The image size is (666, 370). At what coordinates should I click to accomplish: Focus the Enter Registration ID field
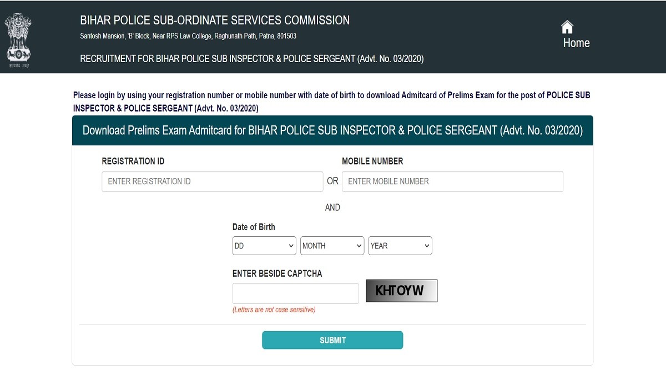pyautogui.click(x=212, y=181)
